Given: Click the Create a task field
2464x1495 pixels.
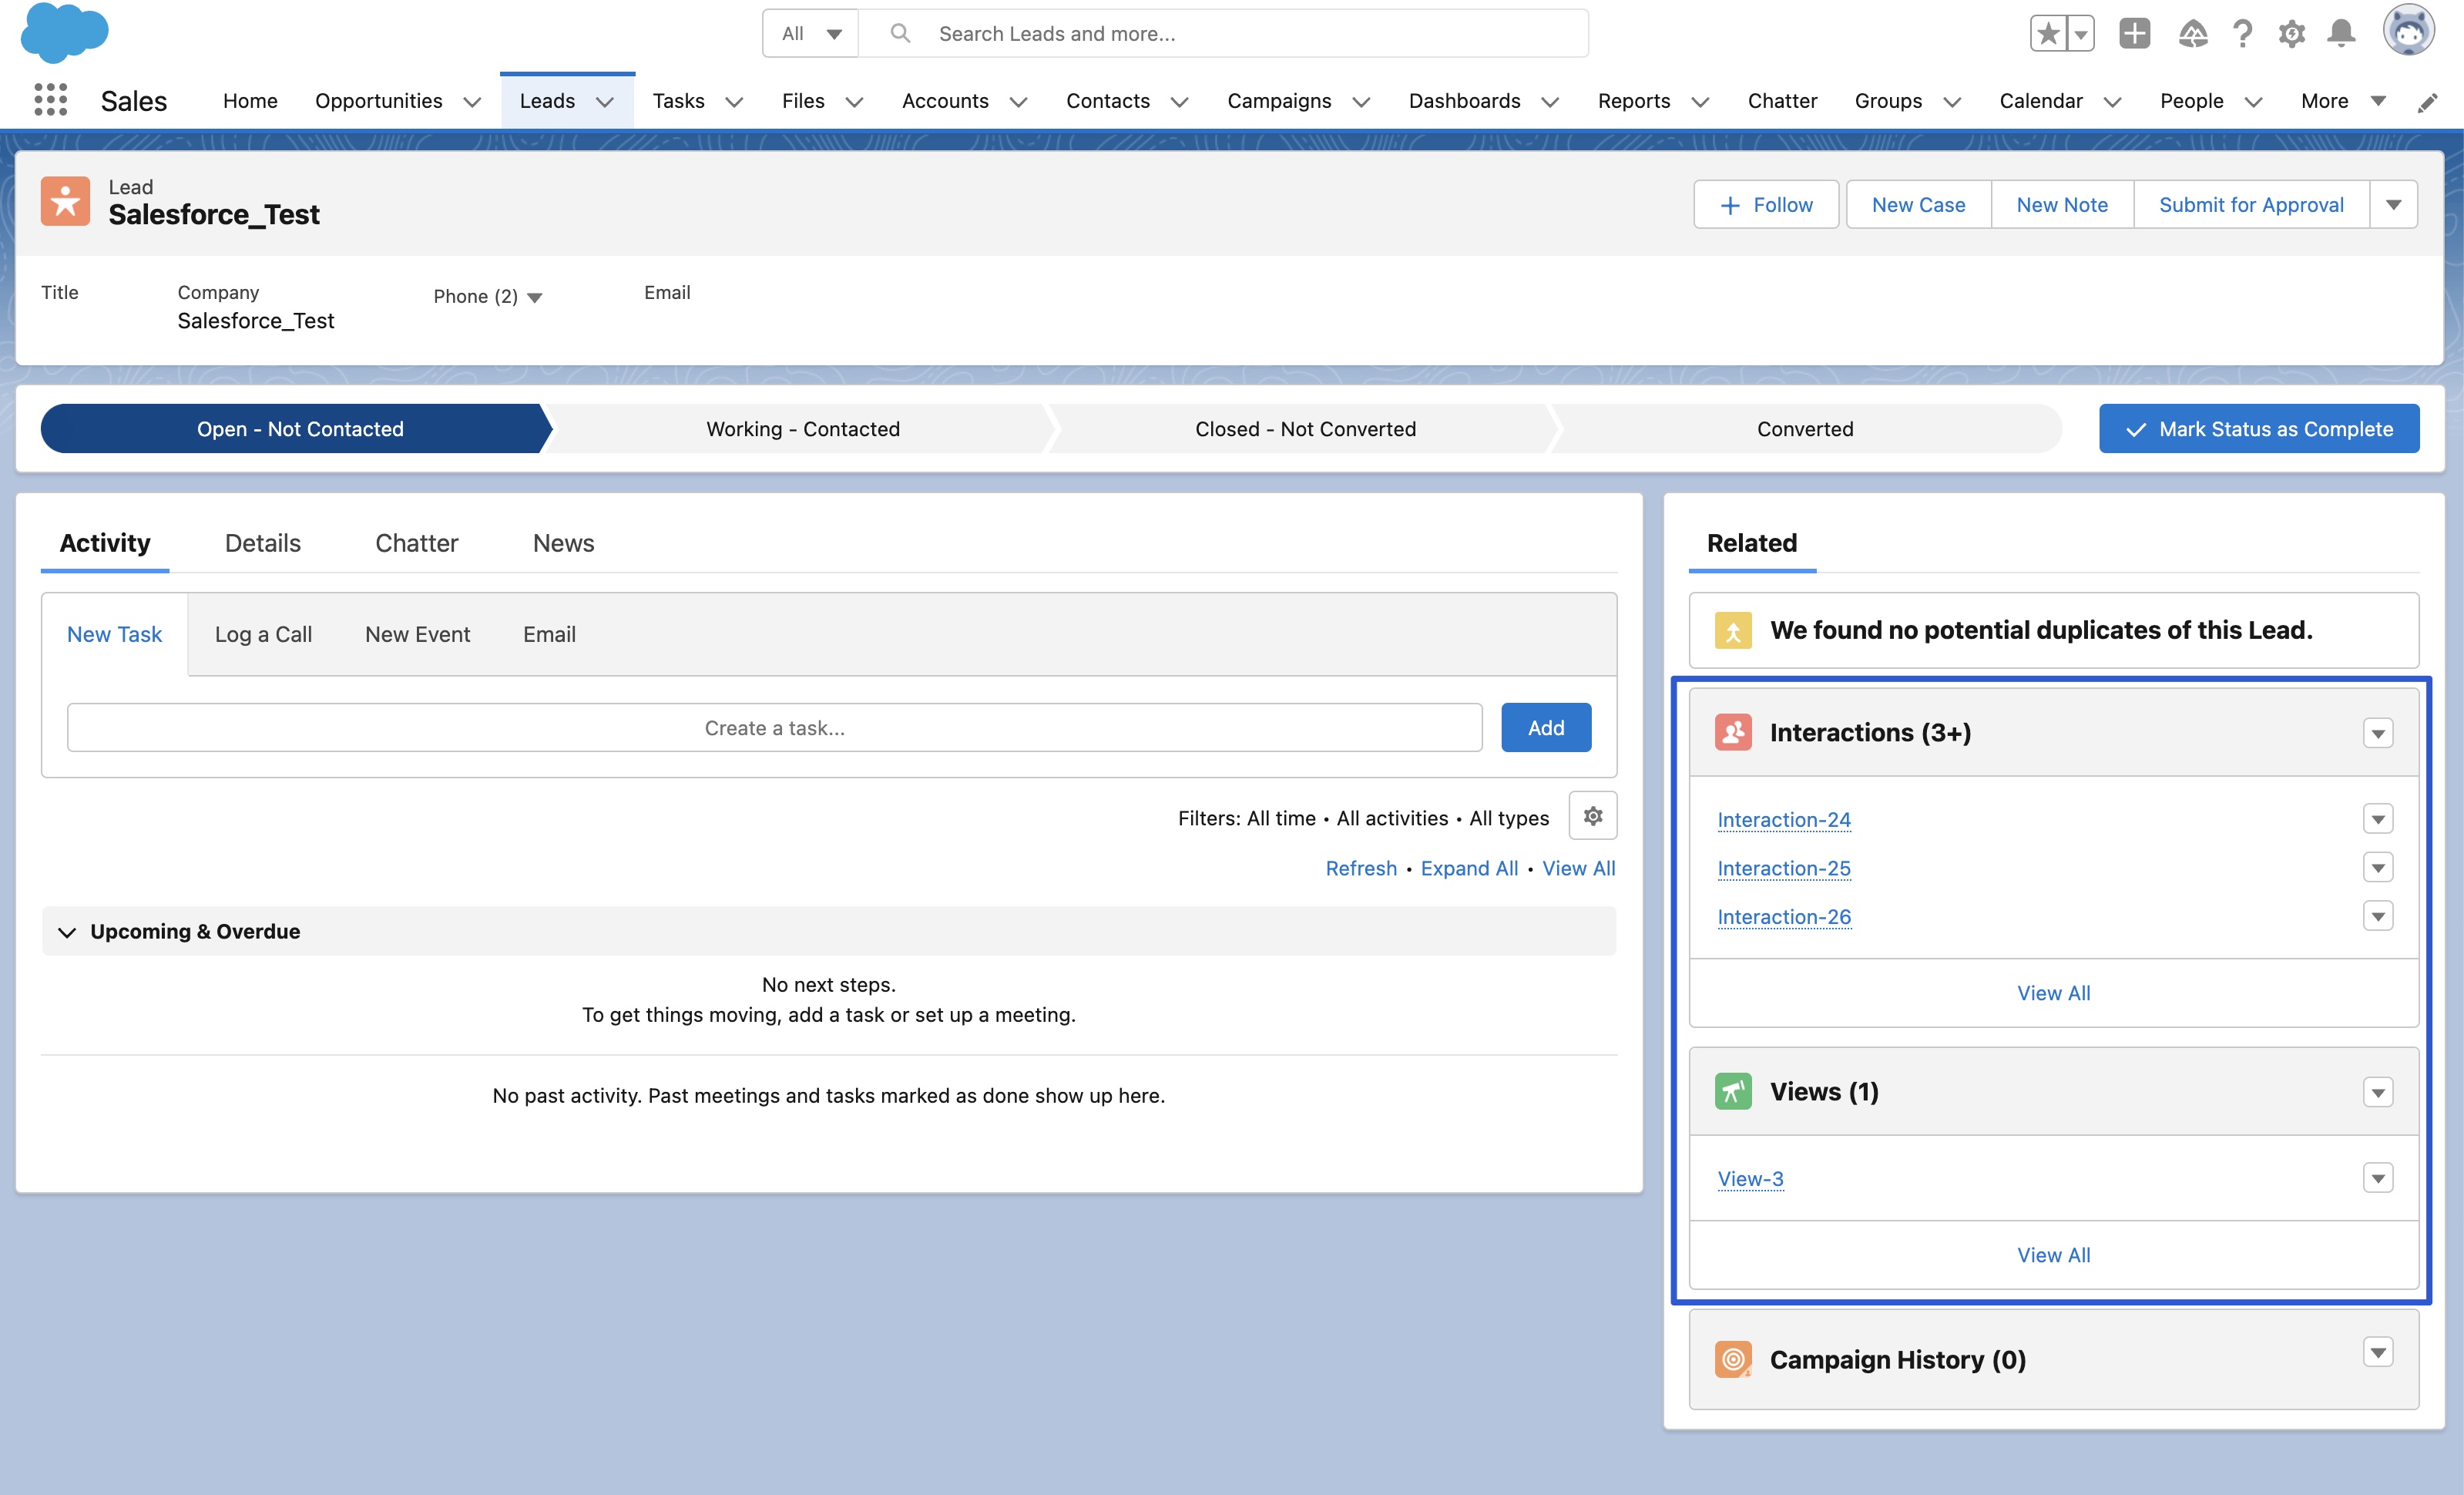Looking at the screenshot, I should [774, 727].
